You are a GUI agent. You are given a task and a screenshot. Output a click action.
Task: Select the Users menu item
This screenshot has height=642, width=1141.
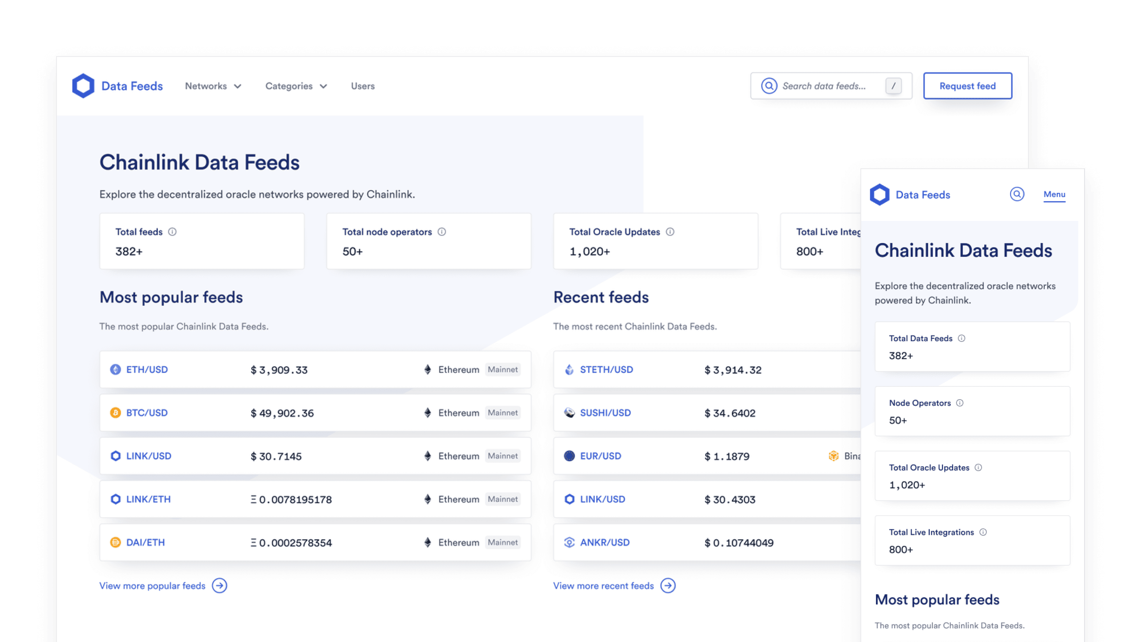click(362, 86)
